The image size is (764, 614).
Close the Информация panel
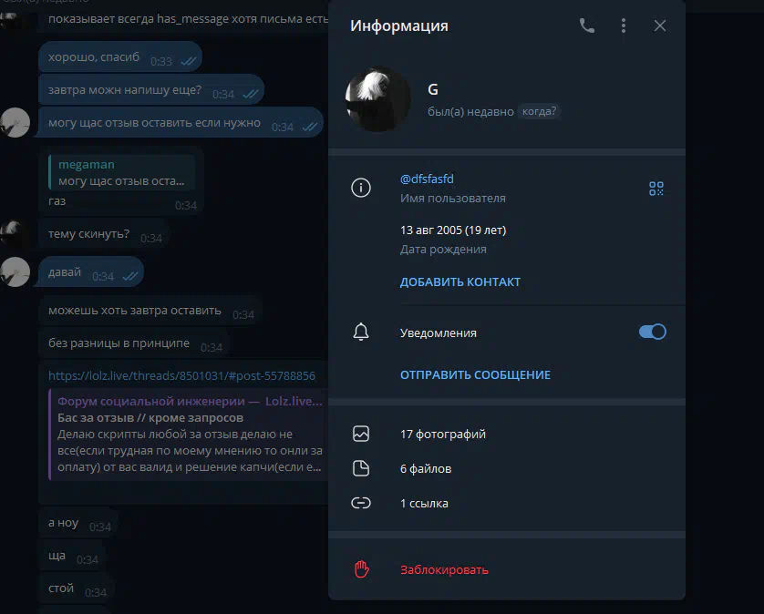tap(660, 26)
